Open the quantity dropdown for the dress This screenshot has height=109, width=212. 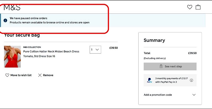(x=95, y=50)
